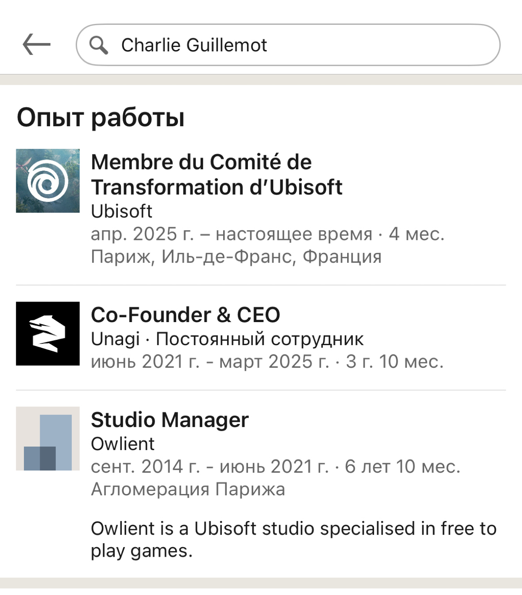522x595 pixels.
Task: Tap the Owlient studio description text
Action: click(294, 540)
